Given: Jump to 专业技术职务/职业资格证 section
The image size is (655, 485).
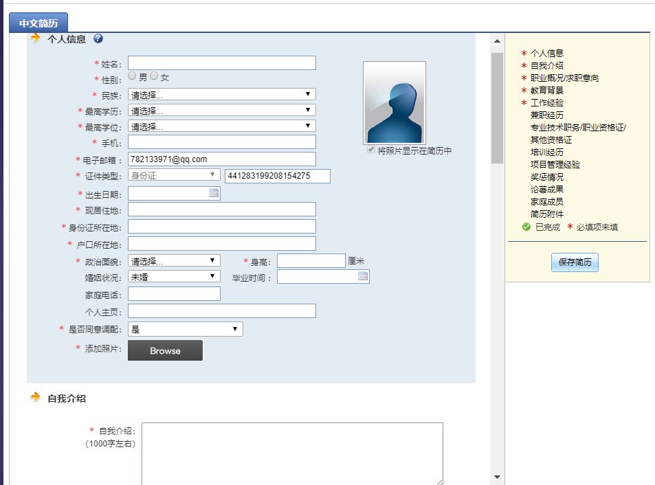Looking at the screenshot, I should (x=578, y=127).
